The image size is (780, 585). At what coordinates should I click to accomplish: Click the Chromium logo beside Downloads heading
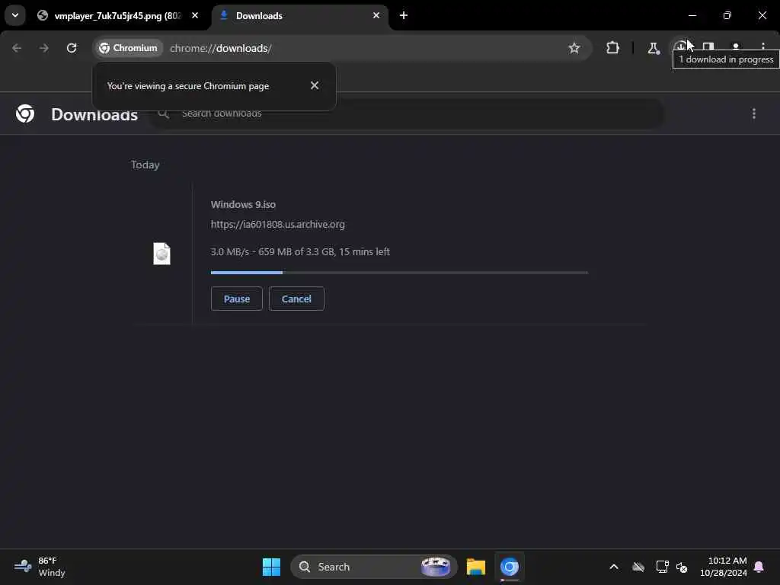[x=25, y=113]
